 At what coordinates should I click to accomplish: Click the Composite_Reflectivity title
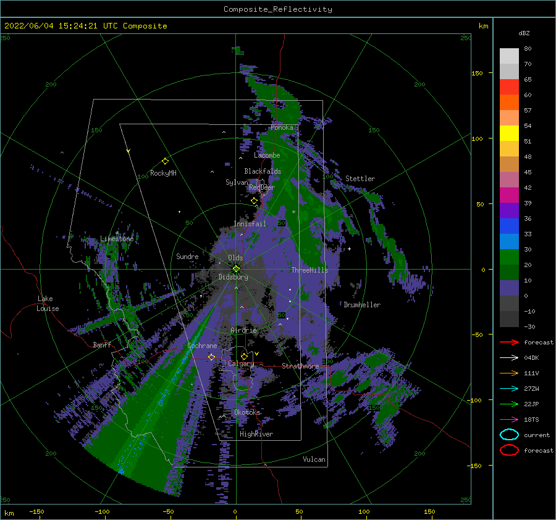(278, 9)
